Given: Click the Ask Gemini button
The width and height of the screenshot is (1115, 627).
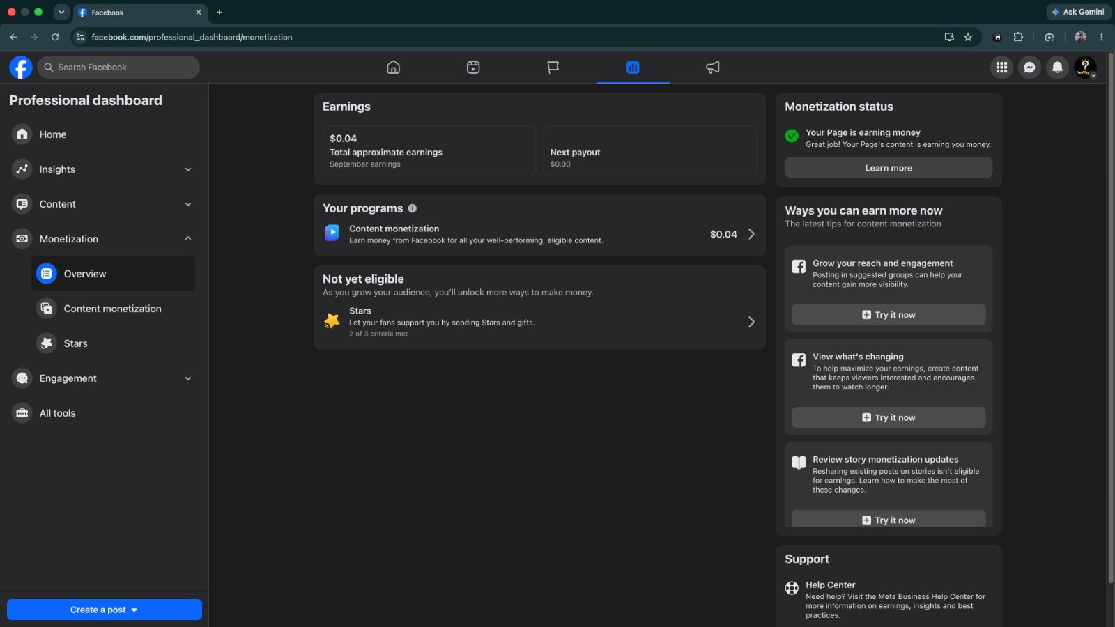Looking at the screenshot, I should [x=1078, y=12].
